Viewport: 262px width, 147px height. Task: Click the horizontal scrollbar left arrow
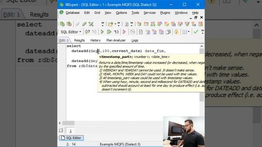pyautogui.click(x=60, y=123)
